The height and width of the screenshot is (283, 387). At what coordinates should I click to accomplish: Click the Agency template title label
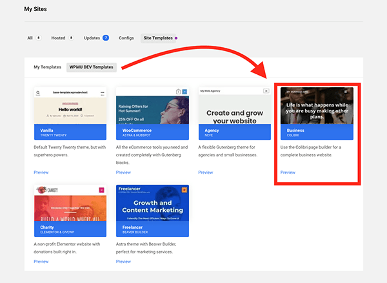(212, 131)
